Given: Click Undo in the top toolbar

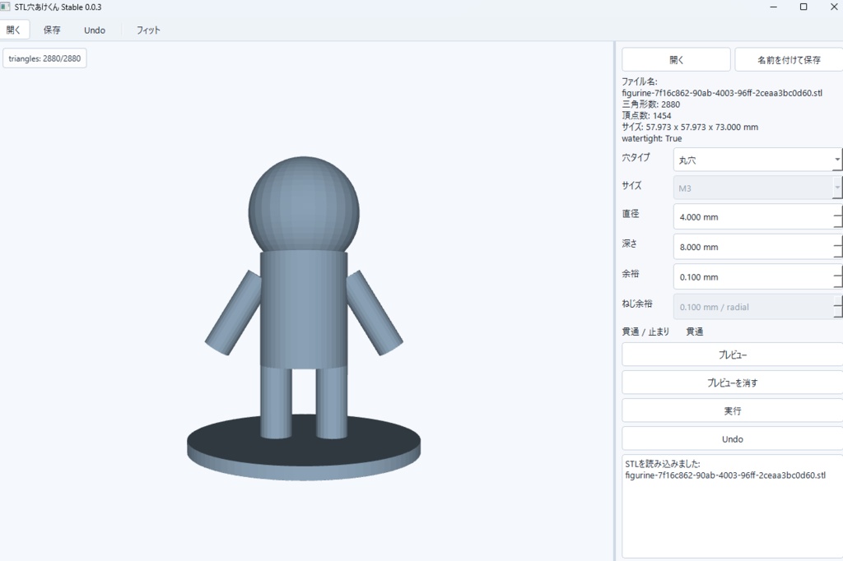Looking at the screenshot, I should point(95,30).
